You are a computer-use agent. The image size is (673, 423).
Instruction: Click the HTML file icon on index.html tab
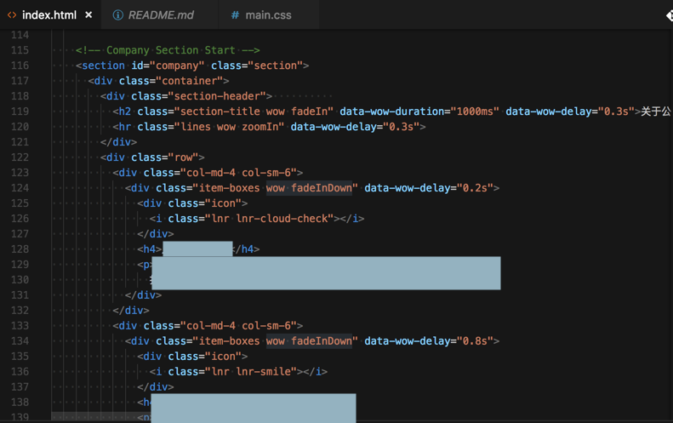[x=12, y=15]
